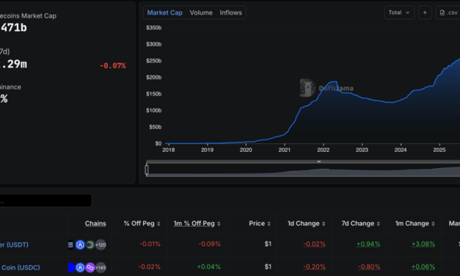Screen dimensions: 460x276
Task: Click the blue A chain icon in USDT row
Action: point(80,244)
